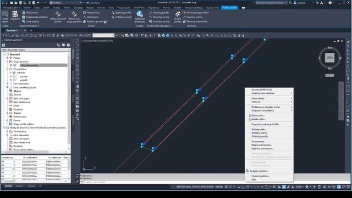Expand Ogolne Narzedzia panel dropdown
352x198 pixels.
(x=29, y=26)
